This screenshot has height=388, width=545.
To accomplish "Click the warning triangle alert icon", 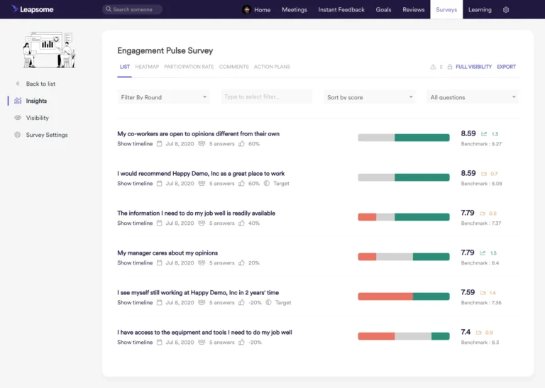I will [433, 67].
